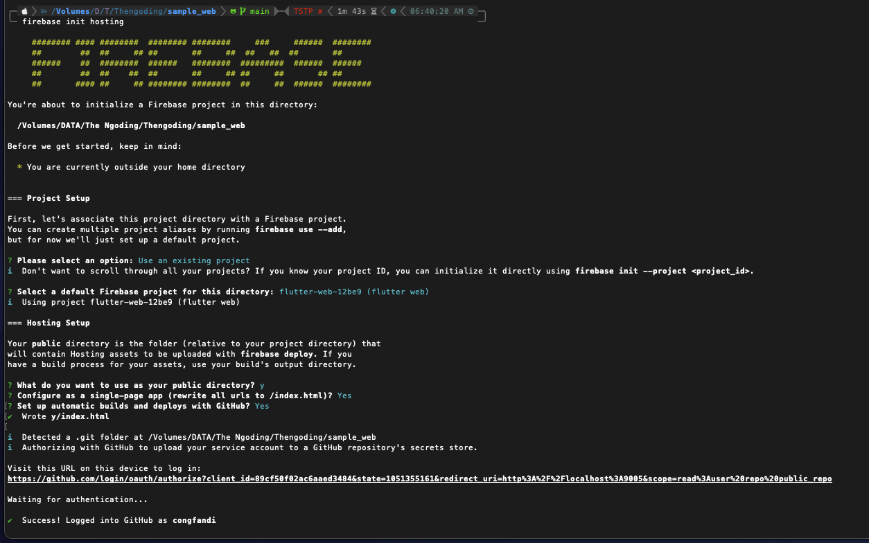Viewport: 869px width, 543px height.
Task: Click the 06:40:20 AM timestamp
Action: (437, 11)
